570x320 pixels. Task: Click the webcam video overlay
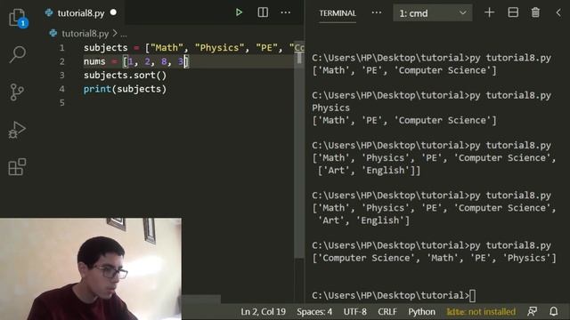pos(91,268)
